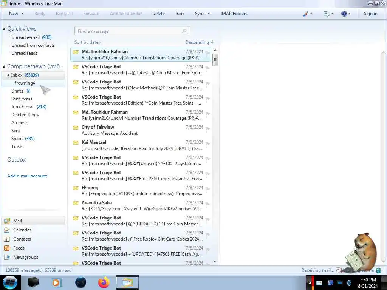
Task: Open the Deleted Items folder
Action: click(25, 115)
